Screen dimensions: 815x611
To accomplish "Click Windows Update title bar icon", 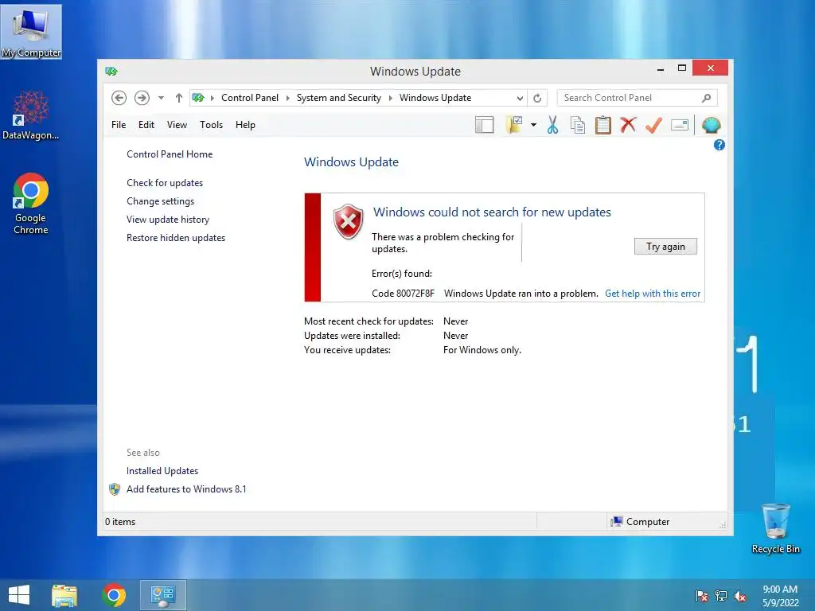I will [111, 71].
